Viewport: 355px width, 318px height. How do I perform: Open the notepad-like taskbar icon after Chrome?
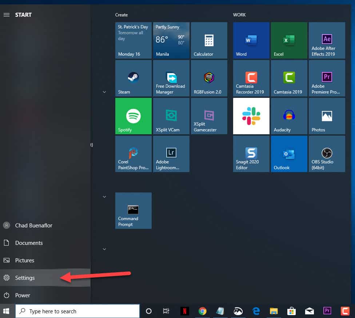220,311
